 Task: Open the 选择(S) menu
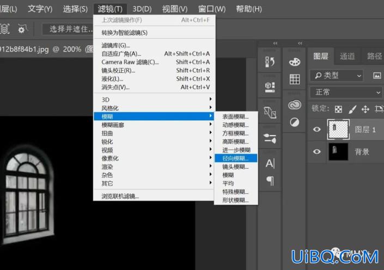pos(75,9)
